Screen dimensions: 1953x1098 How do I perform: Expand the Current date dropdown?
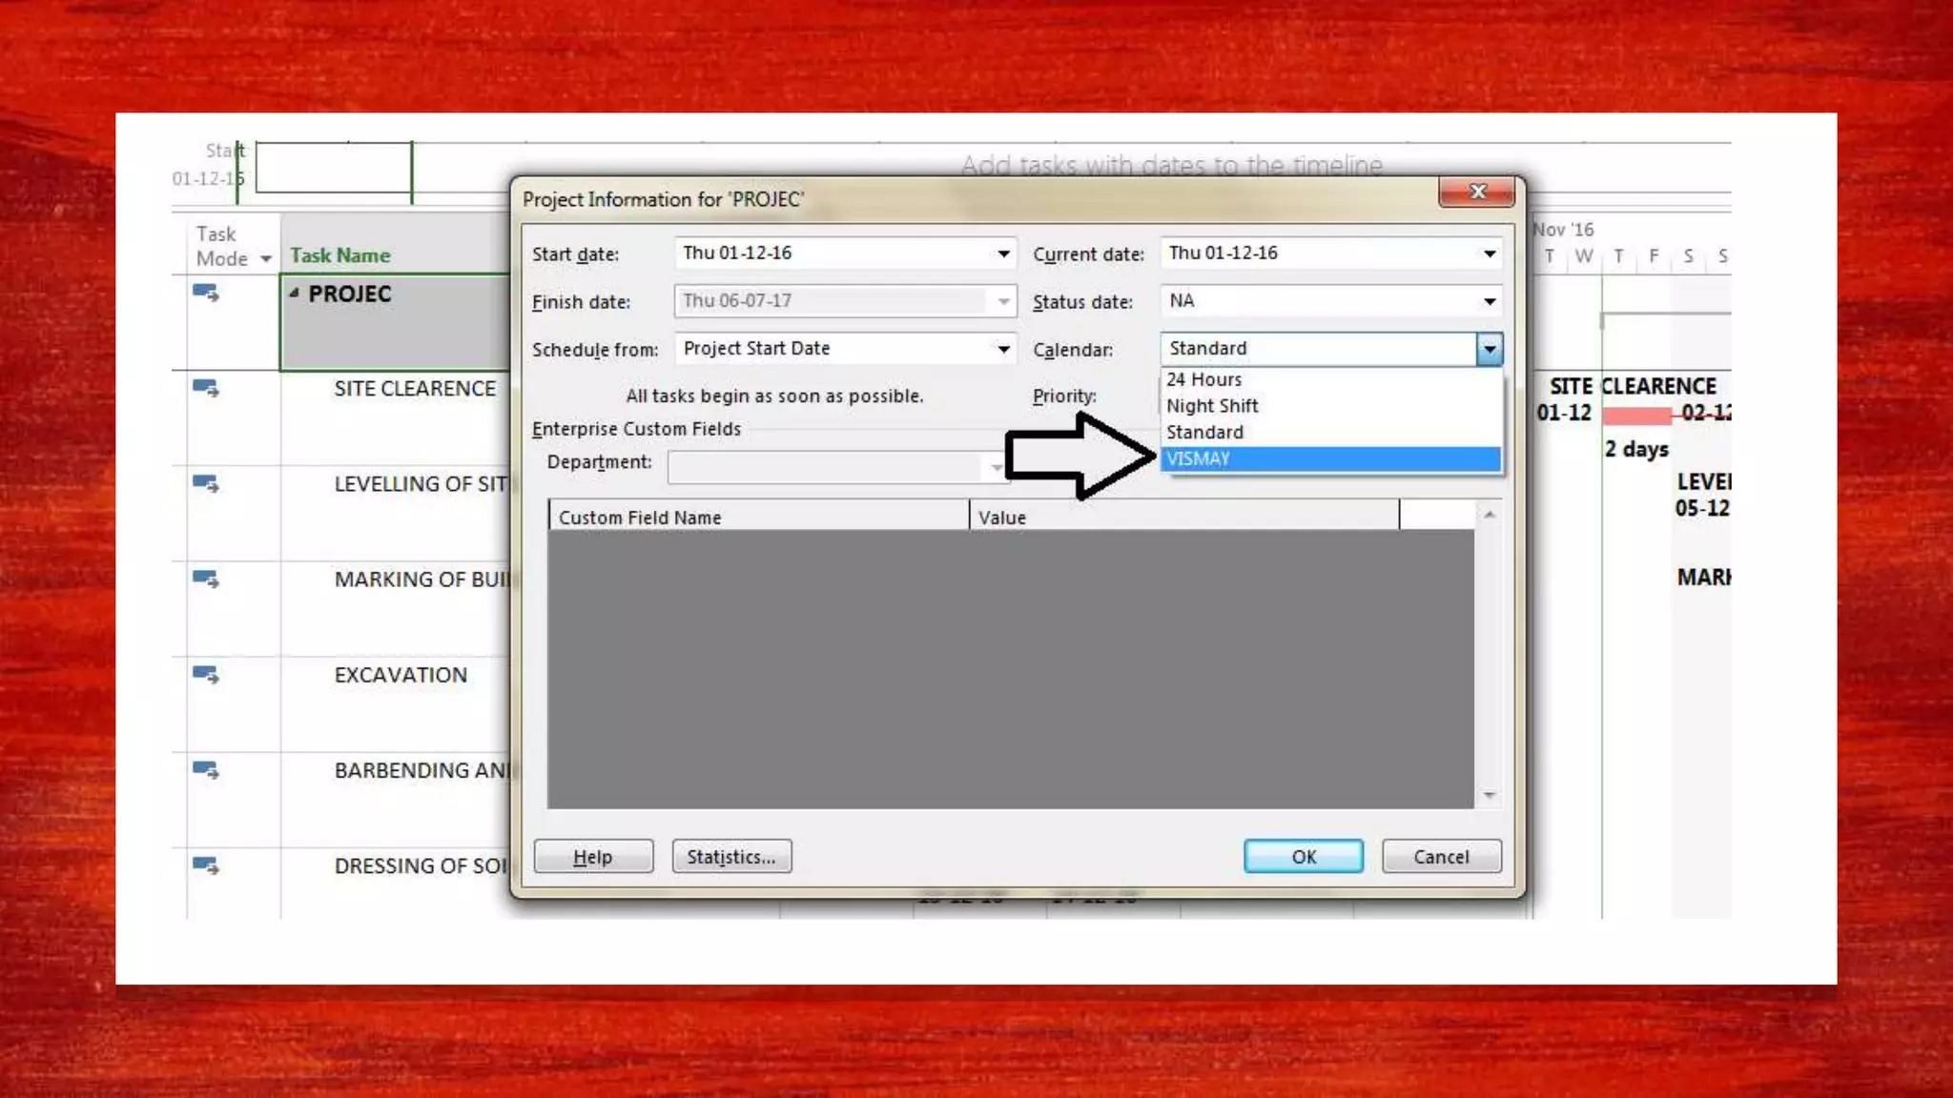coord(1489,254)
